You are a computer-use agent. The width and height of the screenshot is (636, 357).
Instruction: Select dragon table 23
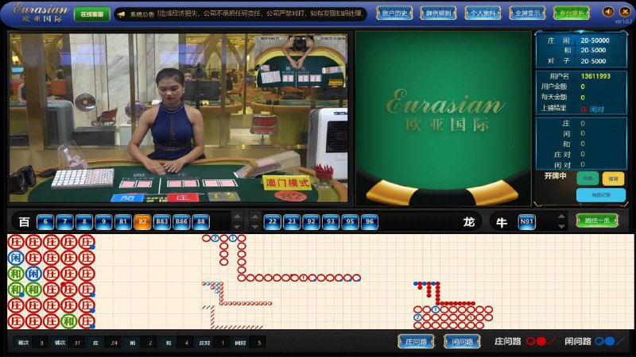(292, 222)
